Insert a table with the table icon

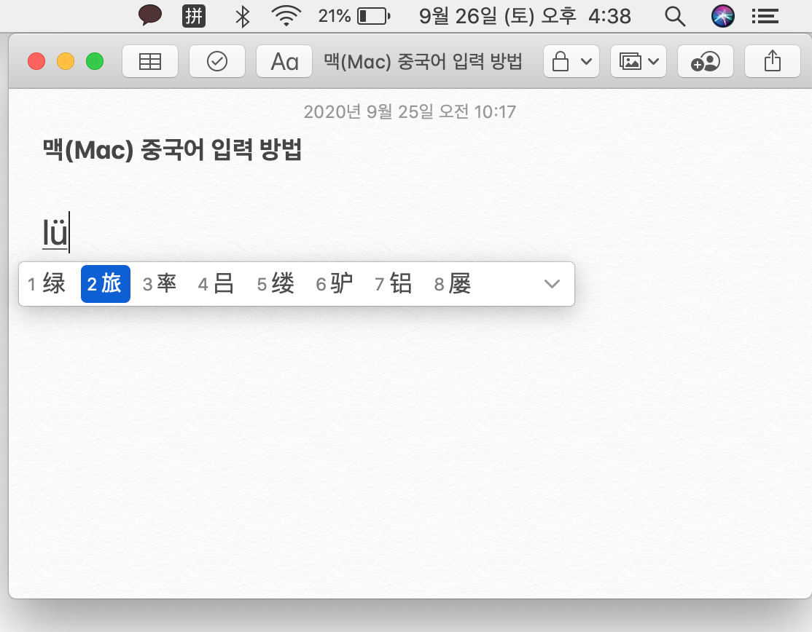point(150,62)
